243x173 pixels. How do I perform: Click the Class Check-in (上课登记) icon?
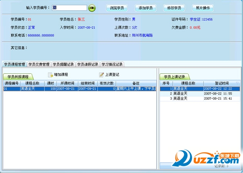coord(102,75)
